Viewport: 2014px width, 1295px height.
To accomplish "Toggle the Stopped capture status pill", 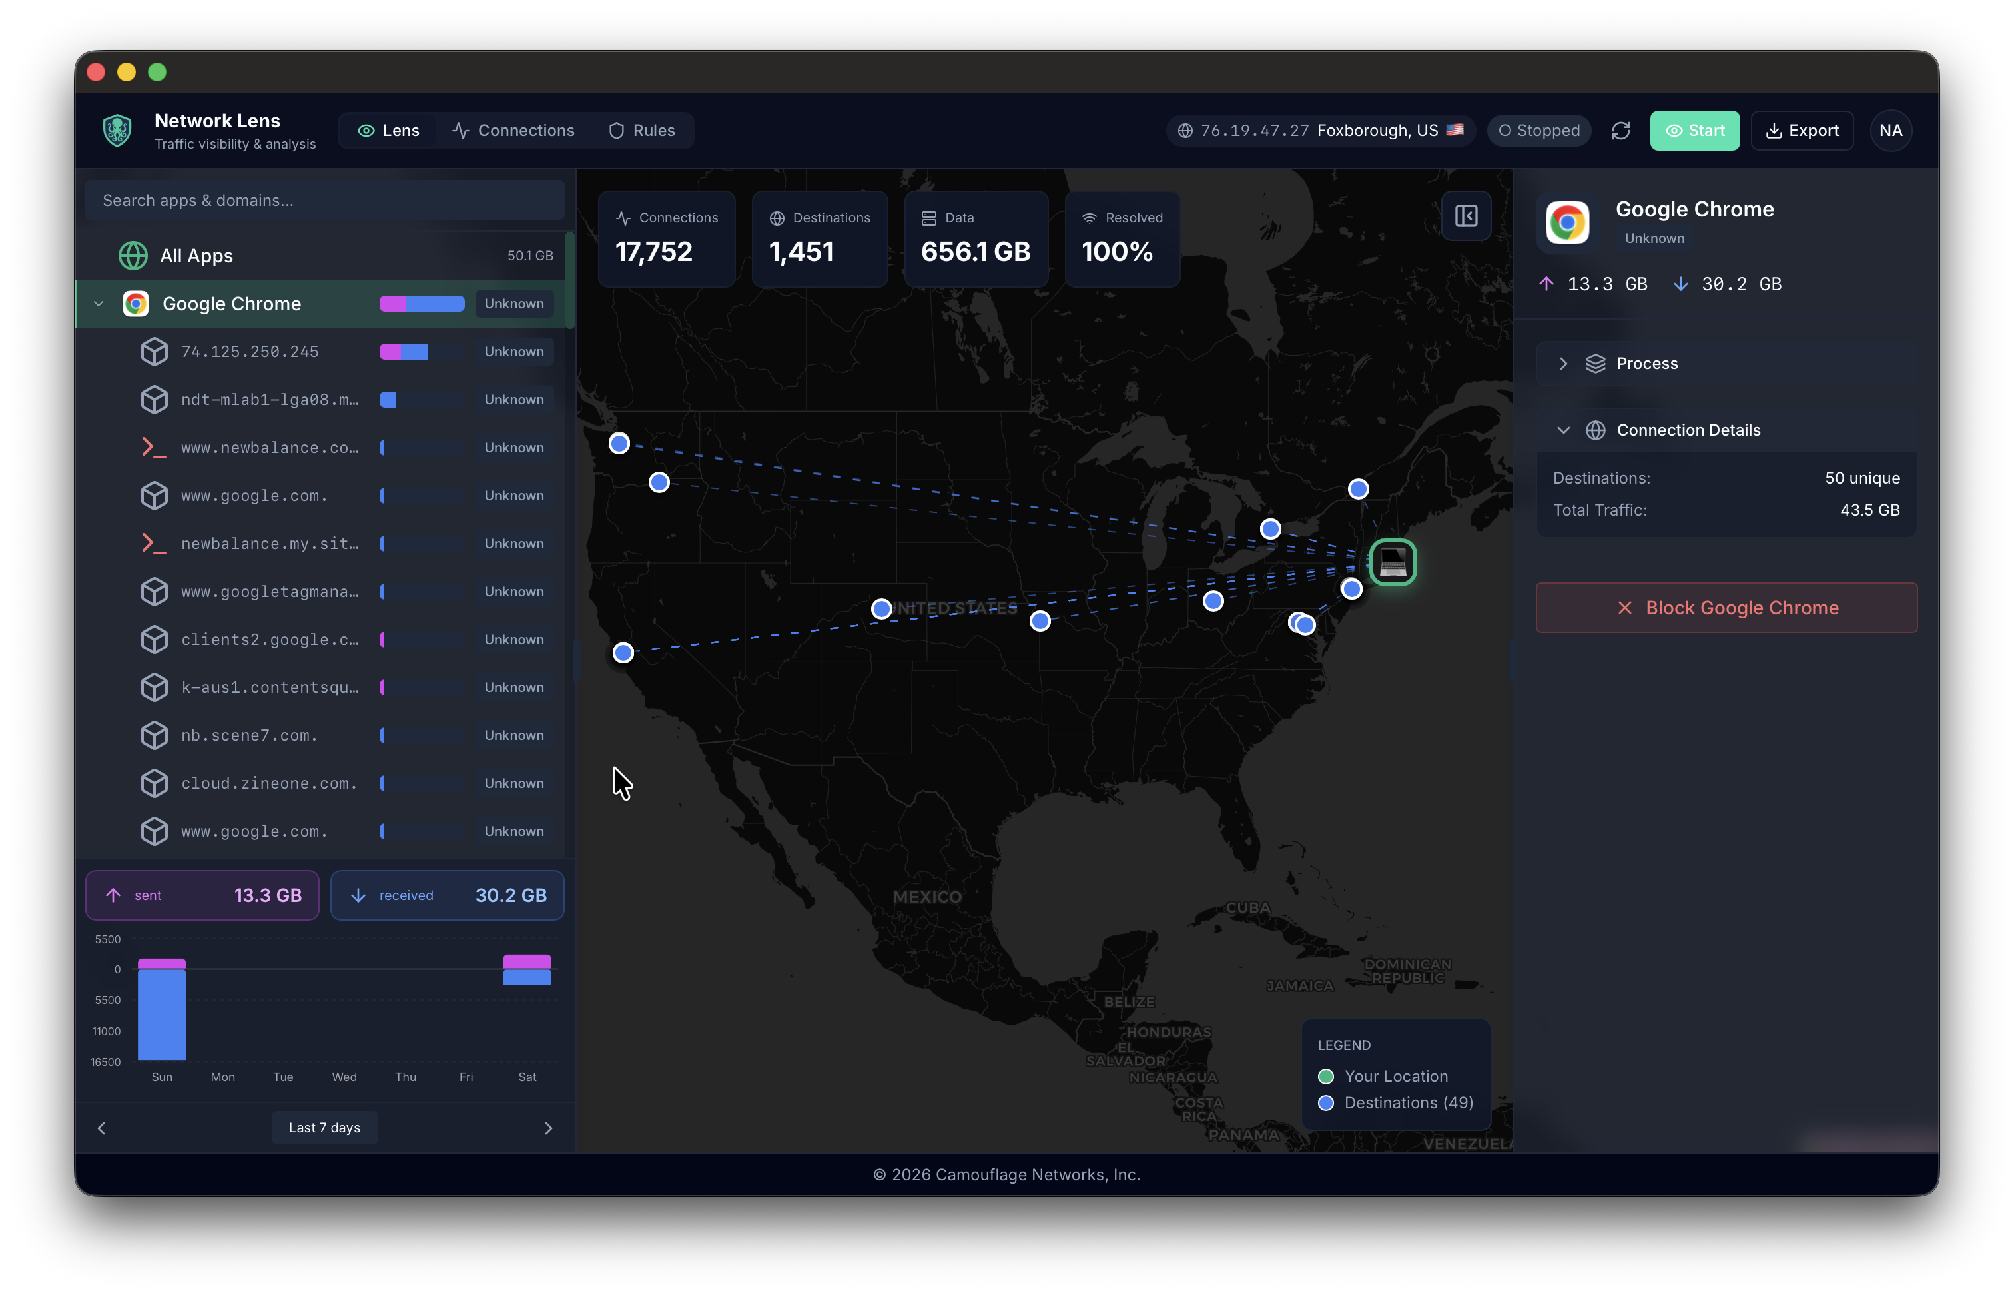I will click(1538, 131).
